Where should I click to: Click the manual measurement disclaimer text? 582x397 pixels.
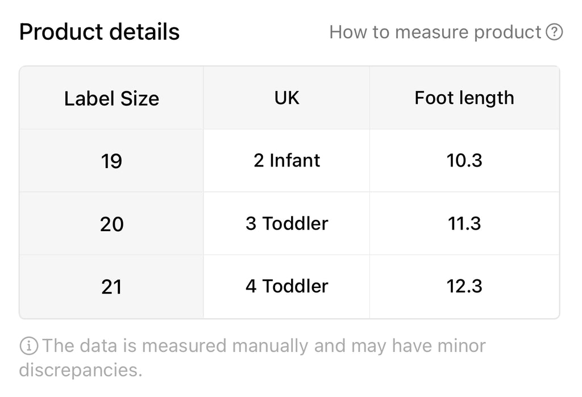point(252,358)
